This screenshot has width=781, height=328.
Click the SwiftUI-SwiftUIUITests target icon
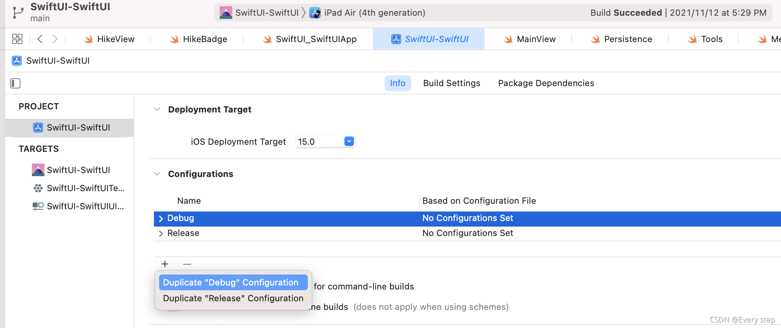[38, 206]
